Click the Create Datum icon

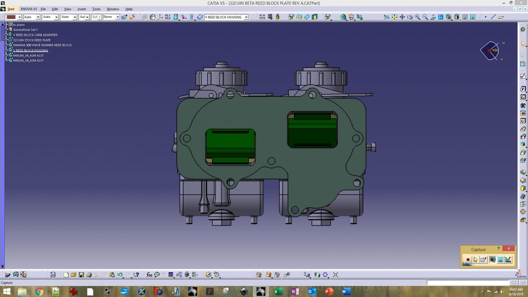184,17
